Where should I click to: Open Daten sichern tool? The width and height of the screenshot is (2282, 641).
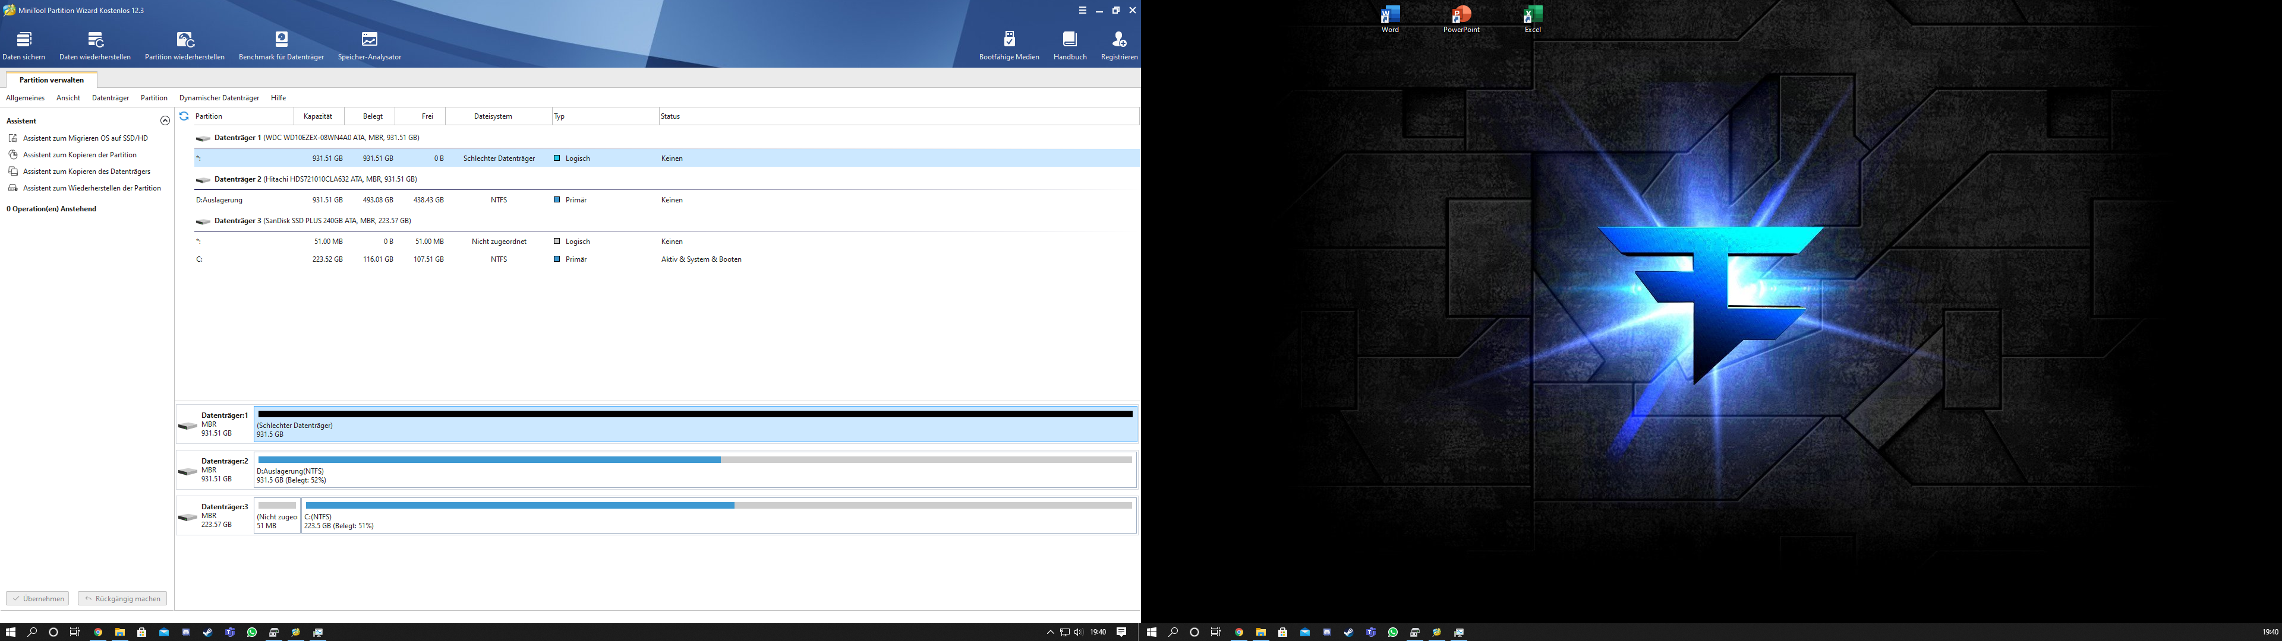click(24, 45)
